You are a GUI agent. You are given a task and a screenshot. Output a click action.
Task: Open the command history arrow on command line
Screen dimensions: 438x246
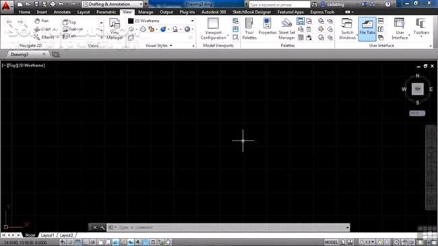click(348, 228)
